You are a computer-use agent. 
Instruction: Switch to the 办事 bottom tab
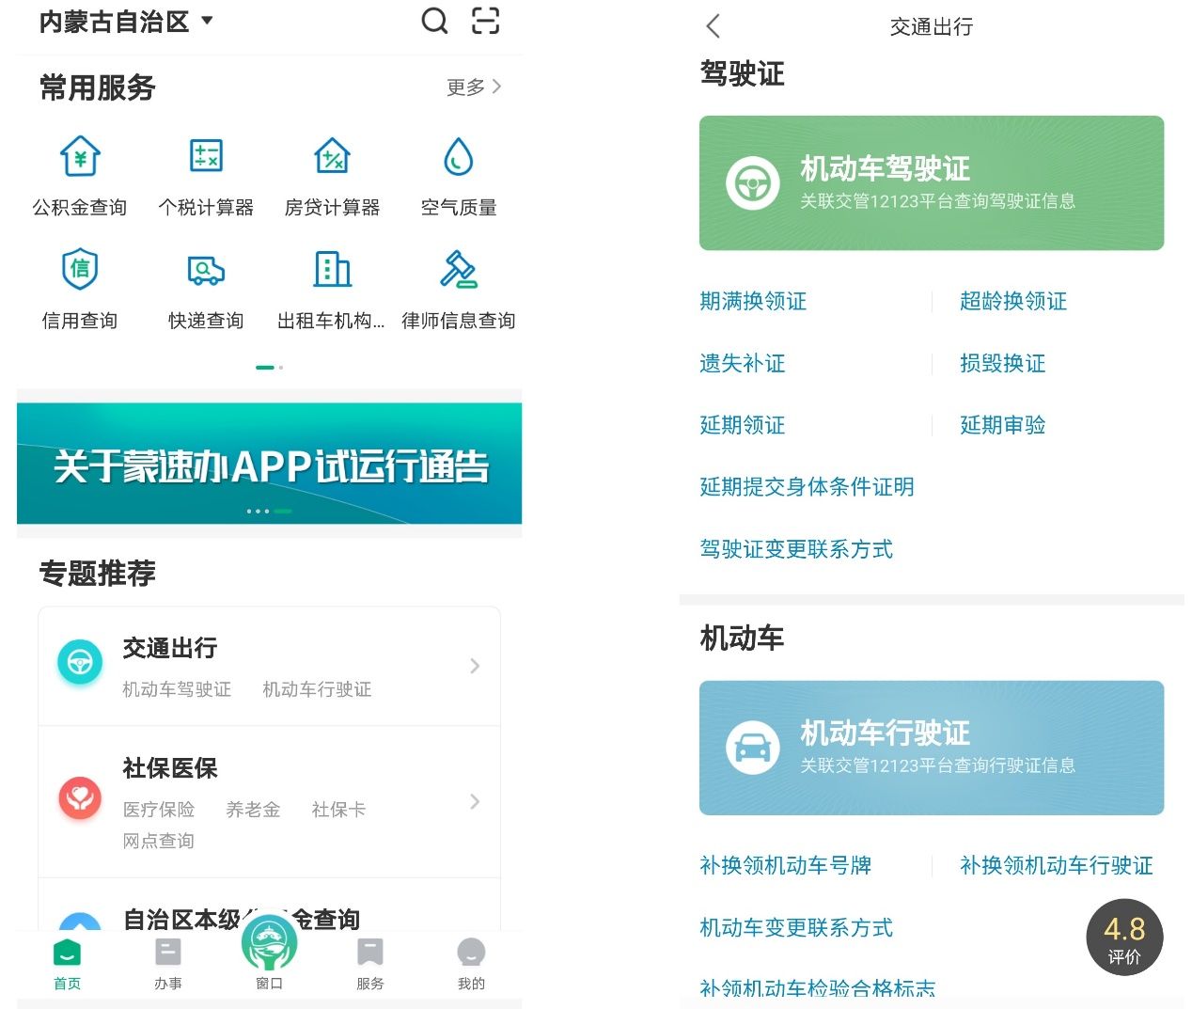pyautogui.click(x=168, y=963)
